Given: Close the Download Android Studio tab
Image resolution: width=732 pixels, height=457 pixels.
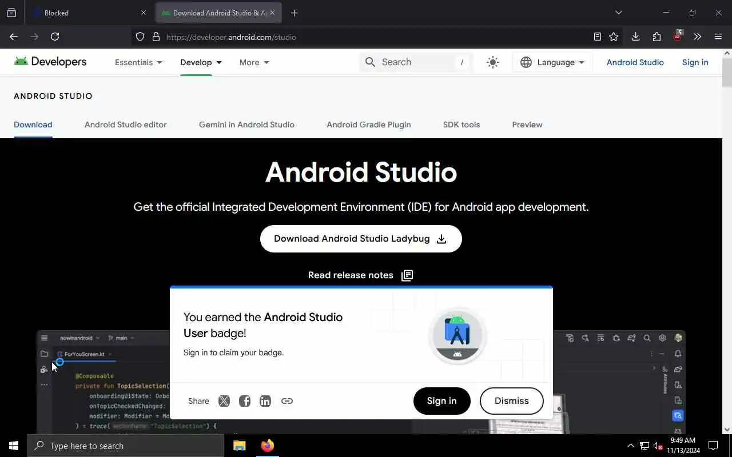Looking at the screenshot, I should [x=272, y=13].
